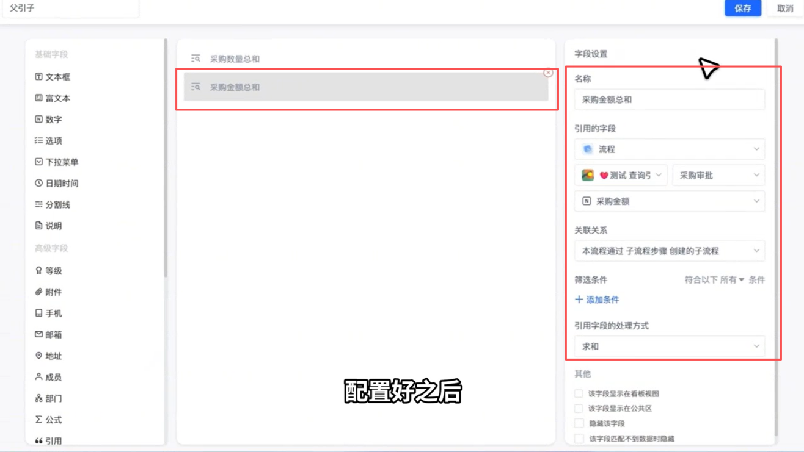804x452 pixels.
Task: Click the 日期时间 clock icon
Action: coord(38,183)
